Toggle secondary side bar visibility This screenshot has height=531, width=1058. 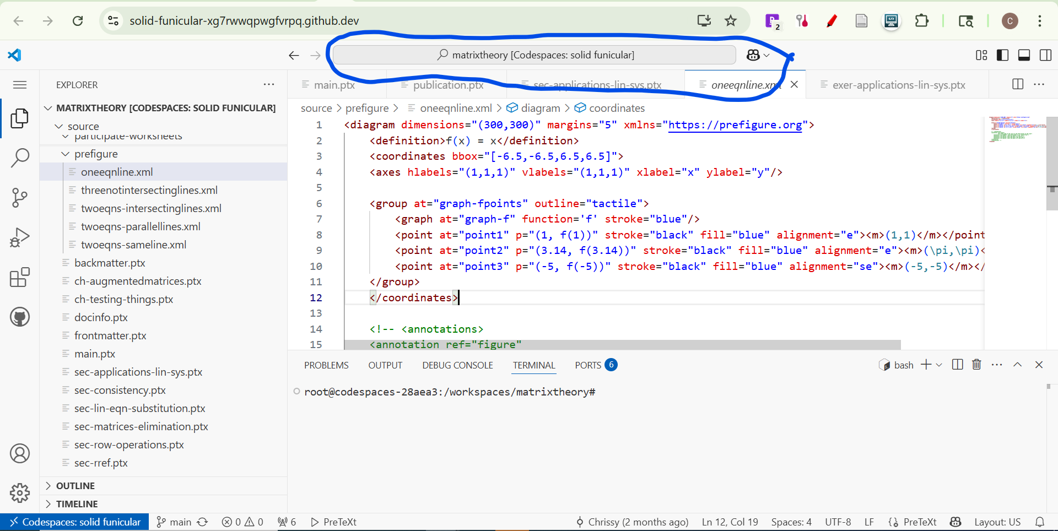coord(1045,55)
